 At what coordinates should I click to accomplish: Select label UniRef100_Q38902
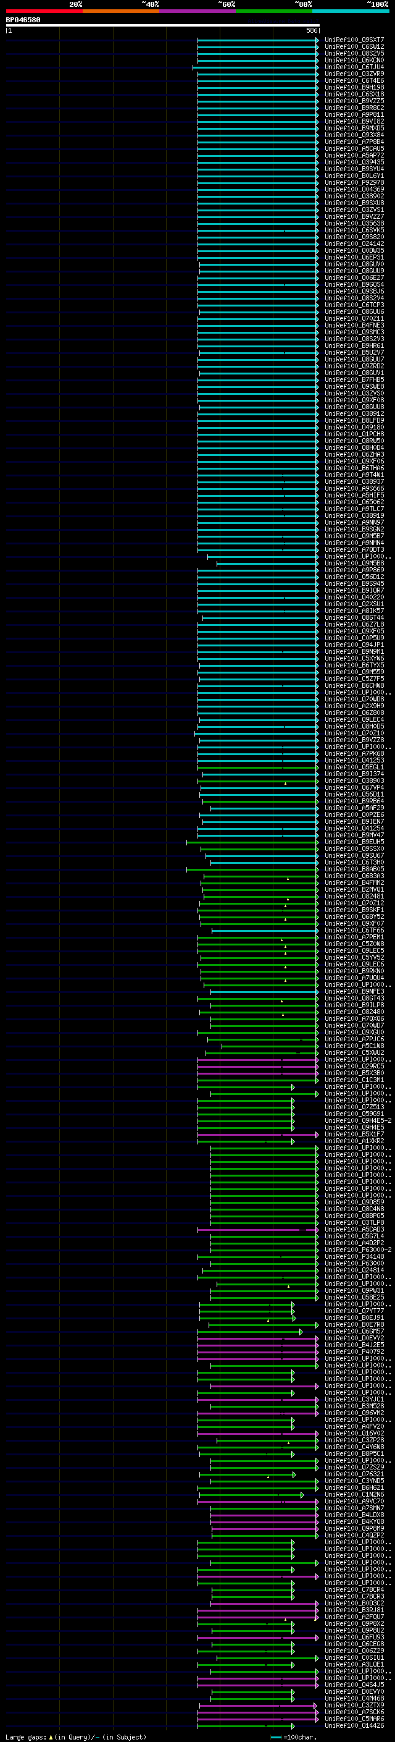[x=354, y=196]
